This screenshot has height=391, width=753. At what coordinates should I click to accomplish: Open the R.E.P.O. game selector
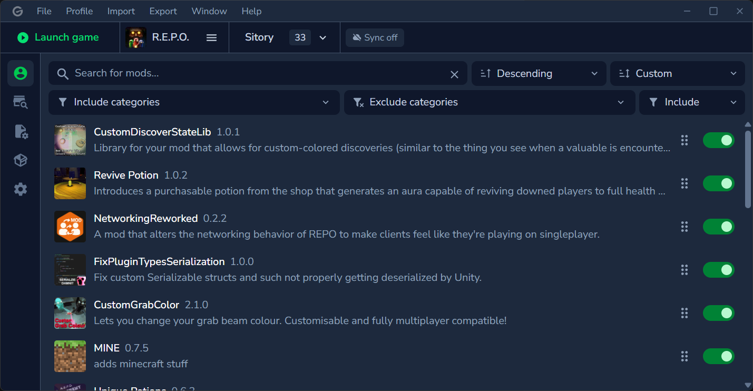[x=174, y=37]
